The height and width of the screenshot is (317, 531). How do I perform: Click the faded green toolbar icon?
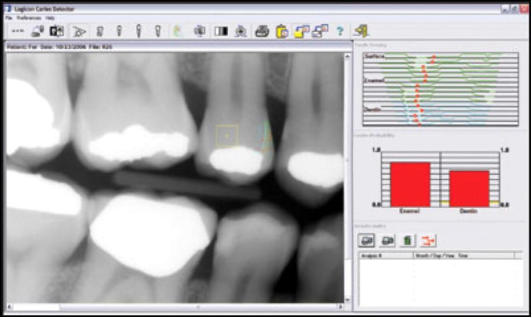click(178, 32)
